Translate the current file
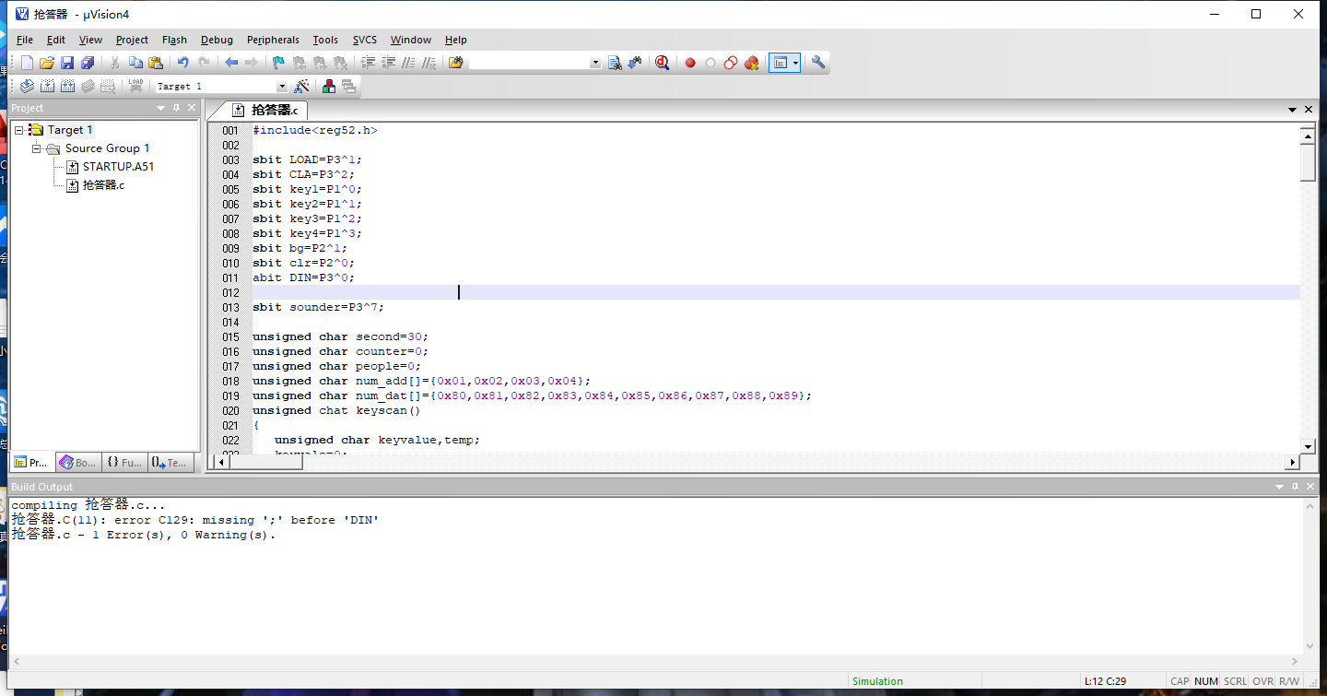Viewport: 1327px width, 696px height. [x=27, y=86]
